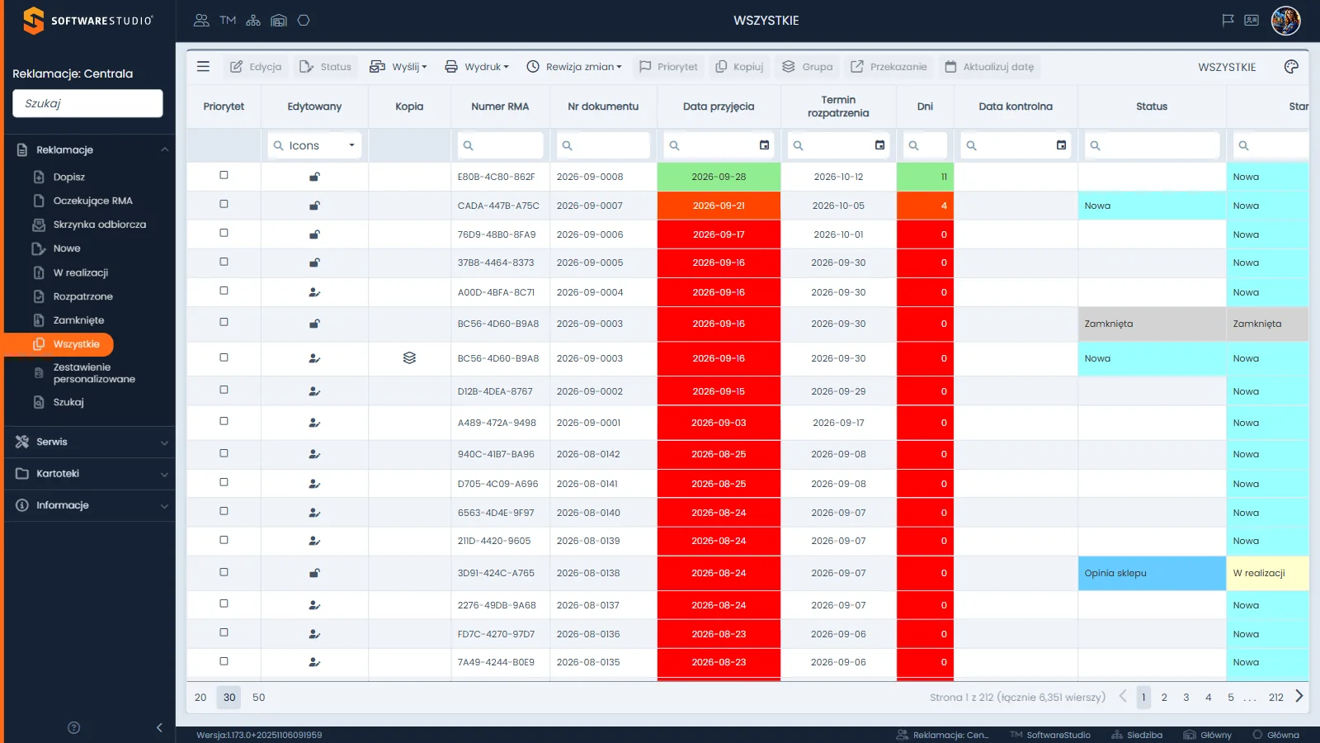Check the box for row 7A49-4244-B0E9
This screenshot has height=743, width=1320.
(x=224, y=661)
